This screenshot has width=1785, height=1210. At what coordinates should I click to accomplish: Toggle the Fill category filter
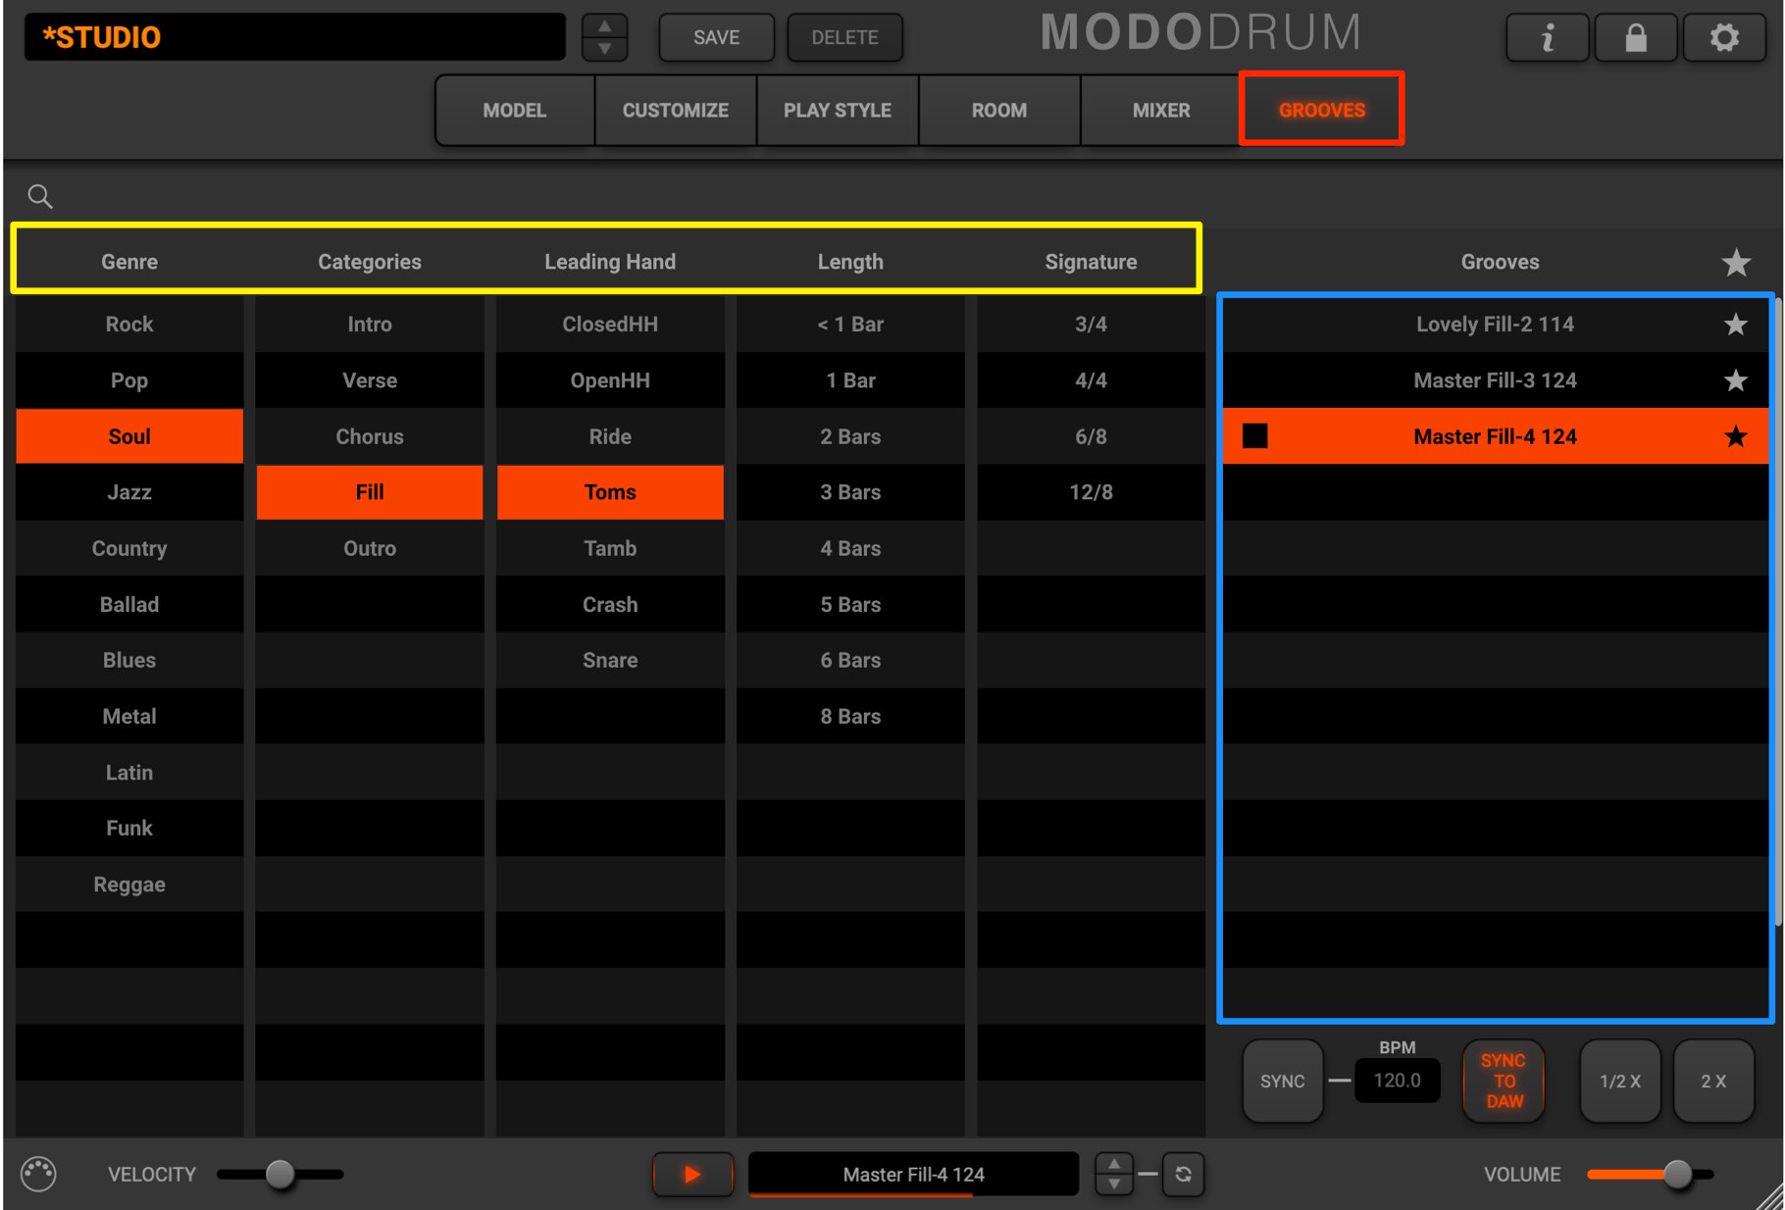[x=370, y=492]
